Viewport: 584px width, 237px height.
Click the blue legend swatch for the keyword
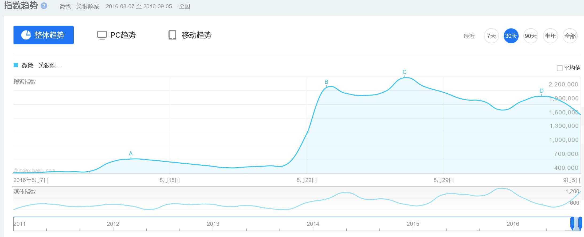16,65
